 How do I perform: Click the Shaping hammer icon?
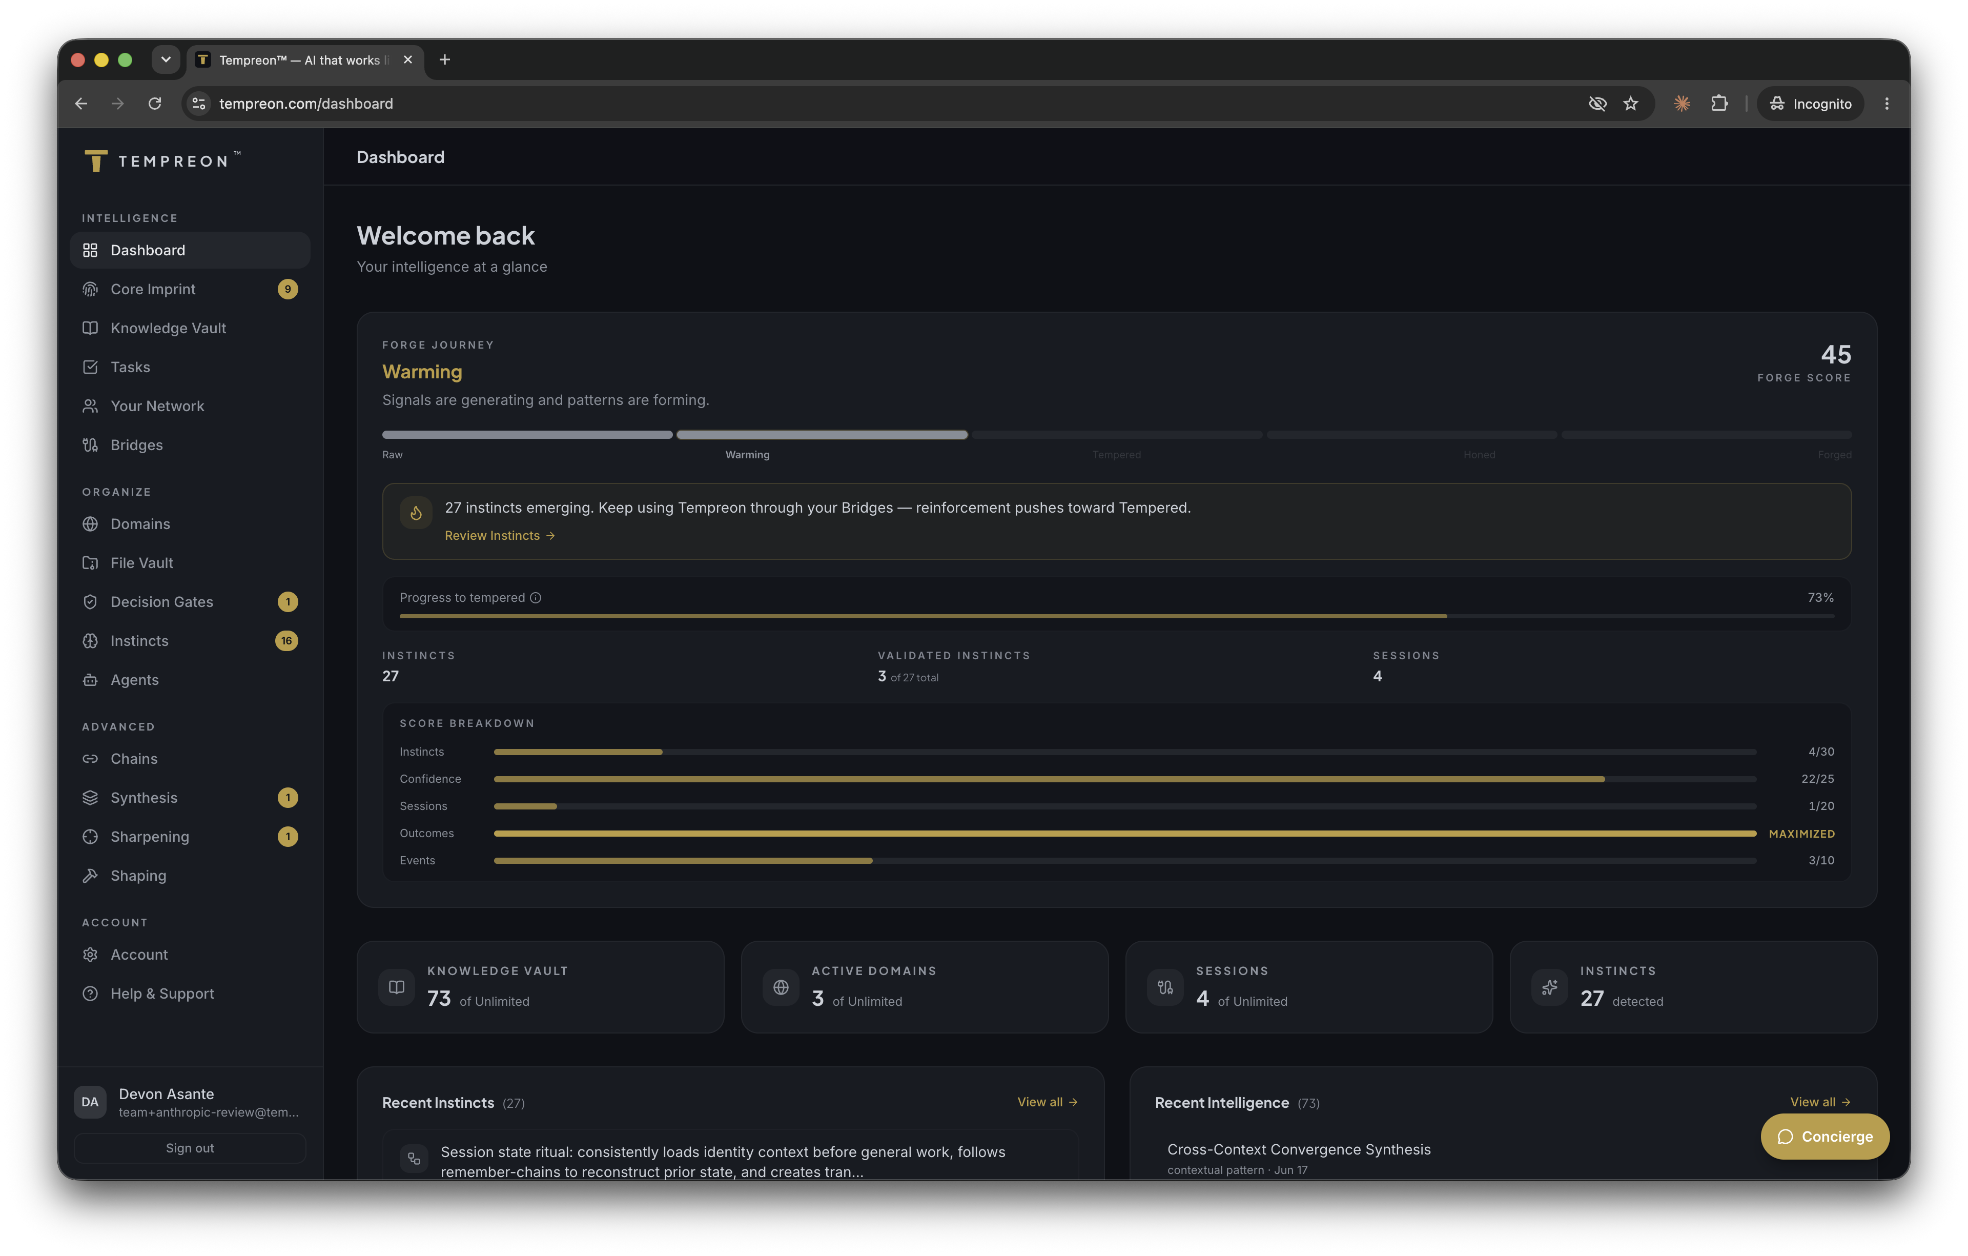pos(90,876)
